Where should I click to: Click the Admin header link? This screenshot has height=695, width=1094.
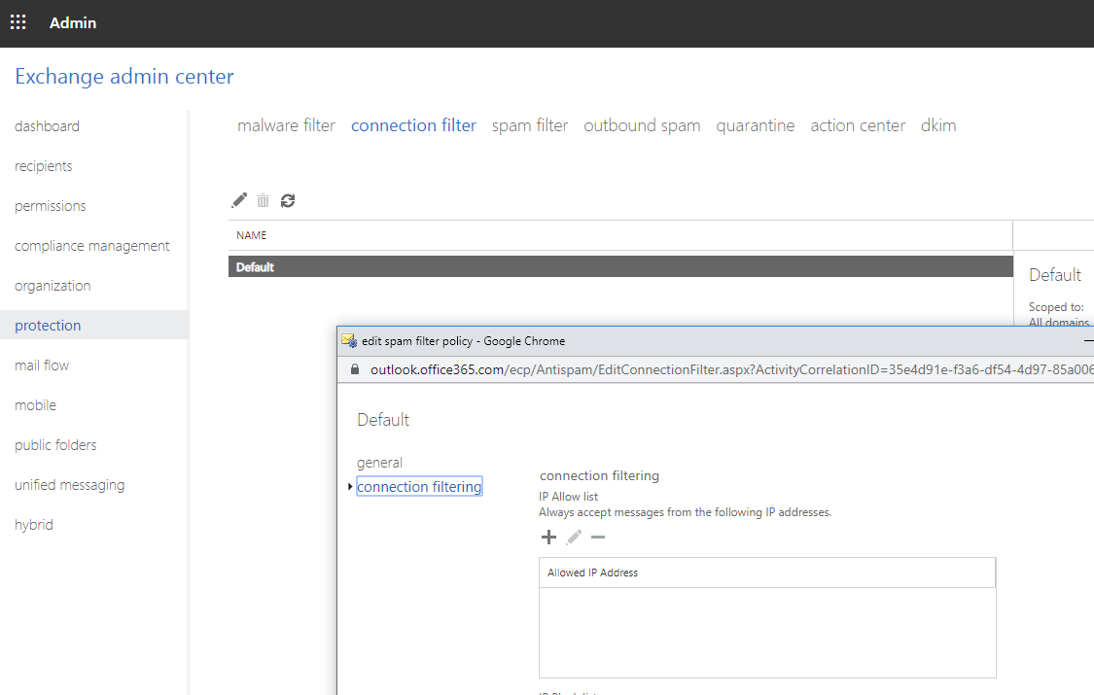(73, 22)
